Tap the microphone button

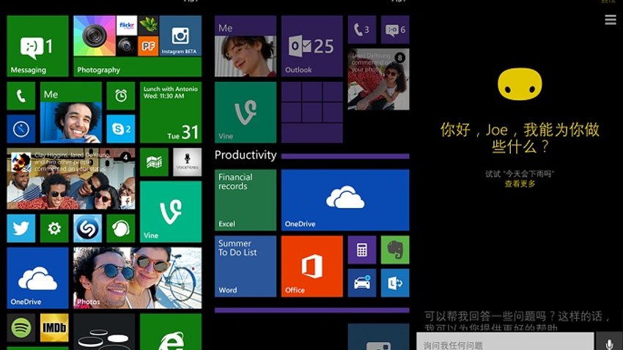[x=609, y=342]
